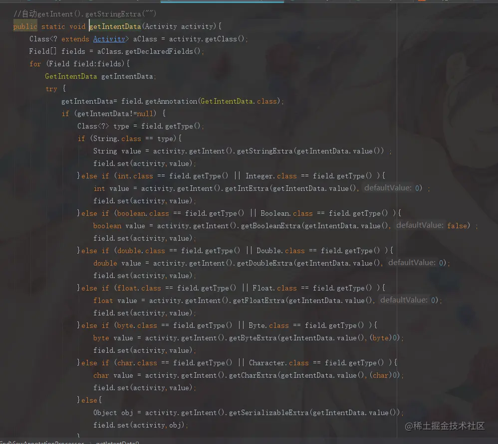
Task: Click 'Boolean.class' in the condition
Action: coord(286,213)
